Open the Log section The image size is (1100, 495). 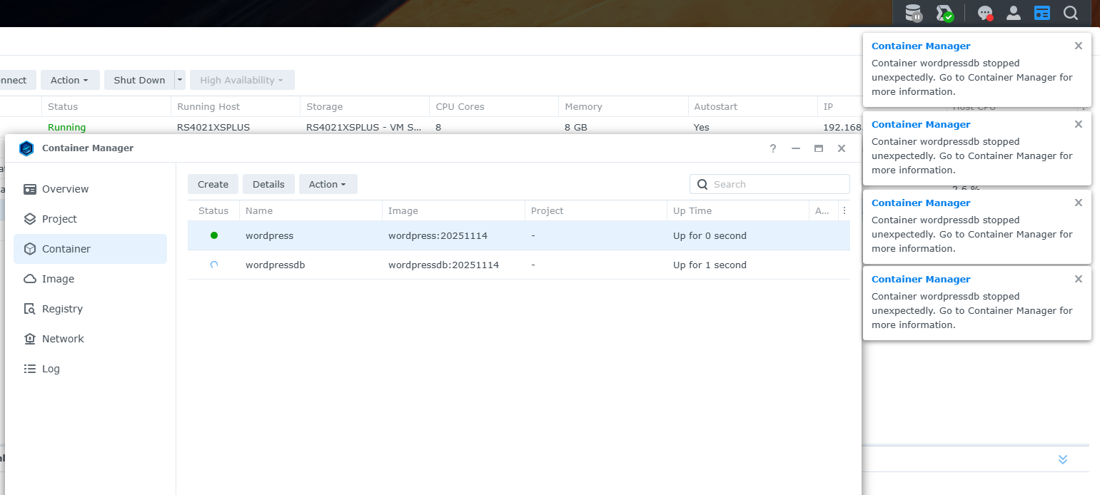tap(51, 369)
